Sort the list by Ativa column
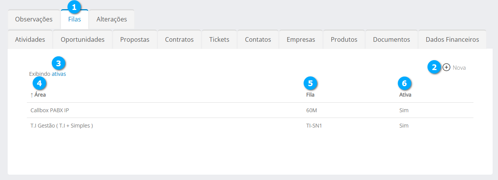 [x=405, y=95]
